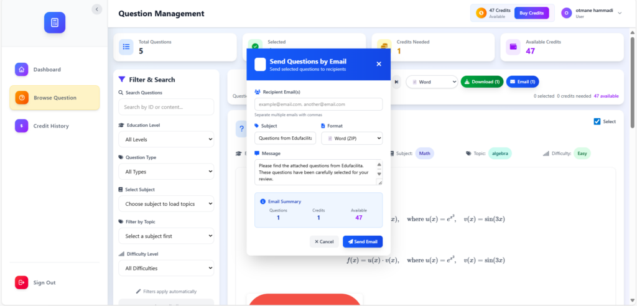Screen dimensions: 637x306
Task: Click the Question Type tags icon
Action: pos(121,157)
